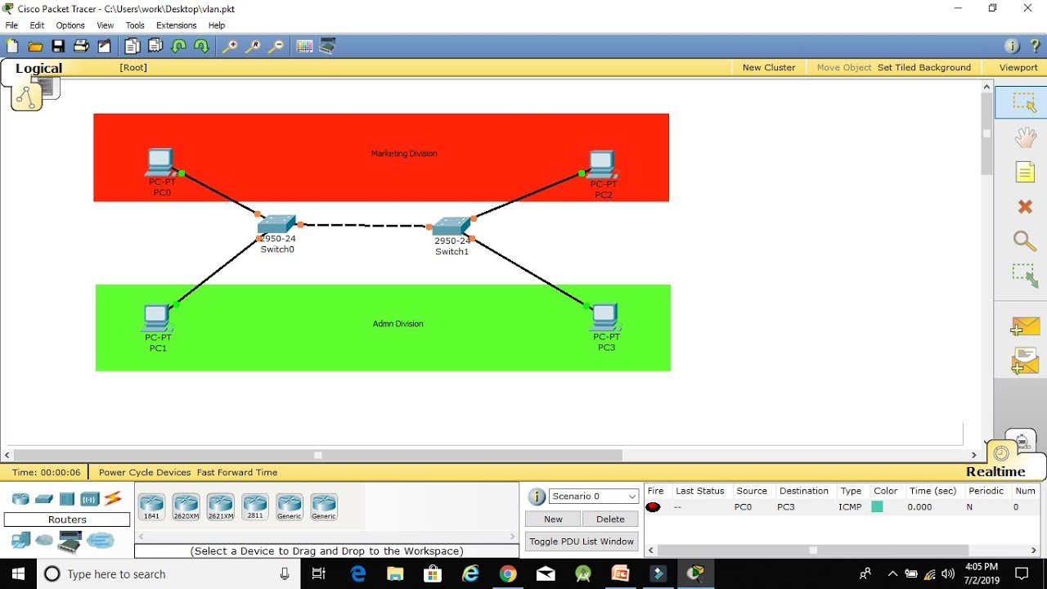The image size is (1047, 589).
Task: Click Toggle PDU List Window button
Action: pos(582,542)
